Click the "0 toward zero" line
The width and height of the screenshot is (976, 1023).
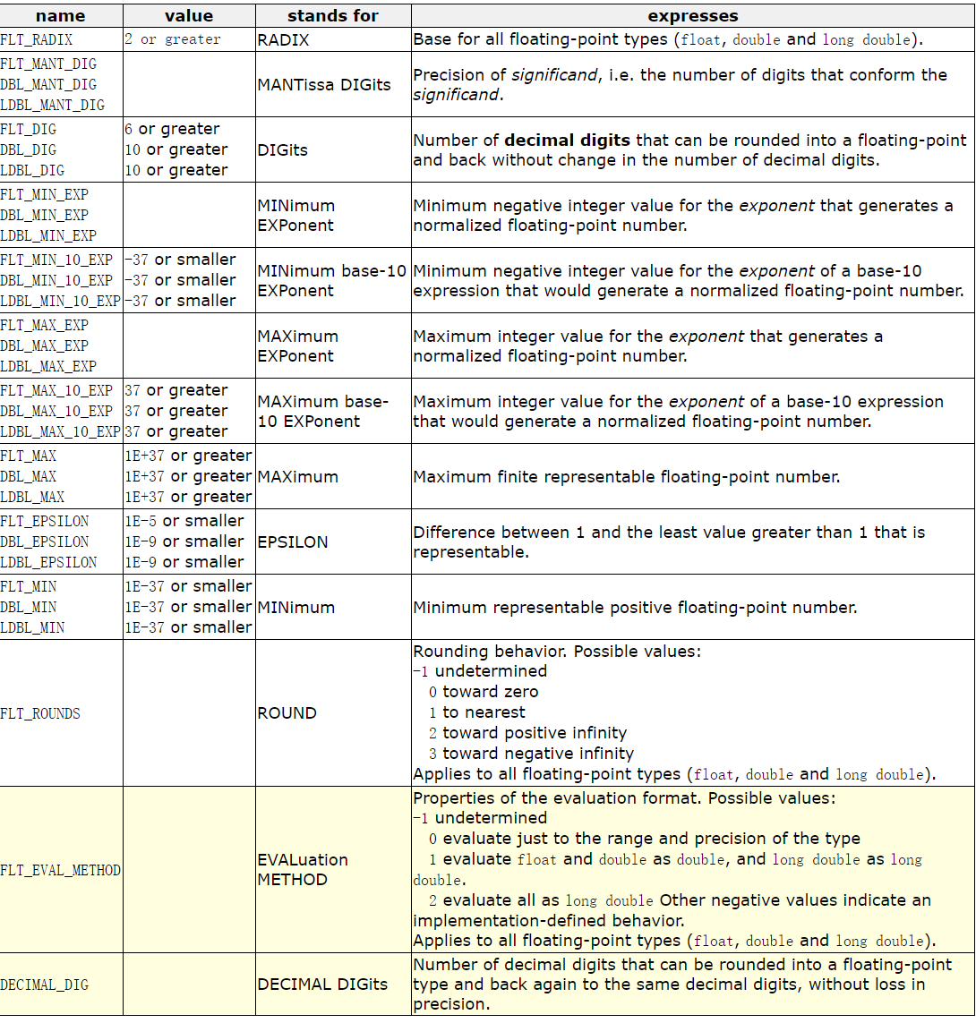484,692
